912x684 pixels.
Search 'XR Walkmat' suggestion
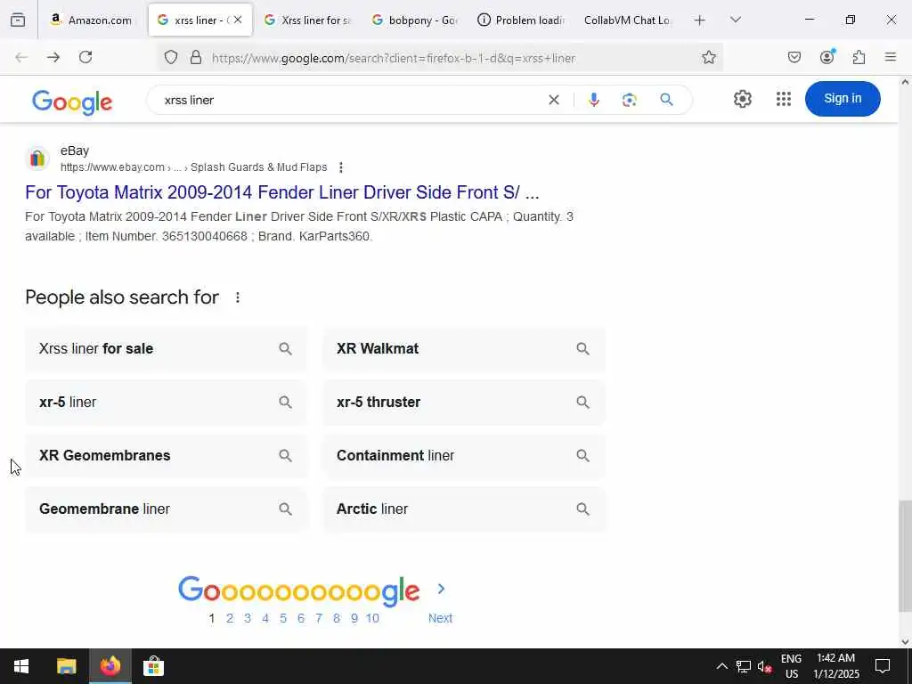click(464, 349)
